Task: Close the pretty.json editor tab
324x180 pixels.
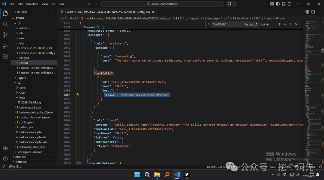Action: coord(153,12)
